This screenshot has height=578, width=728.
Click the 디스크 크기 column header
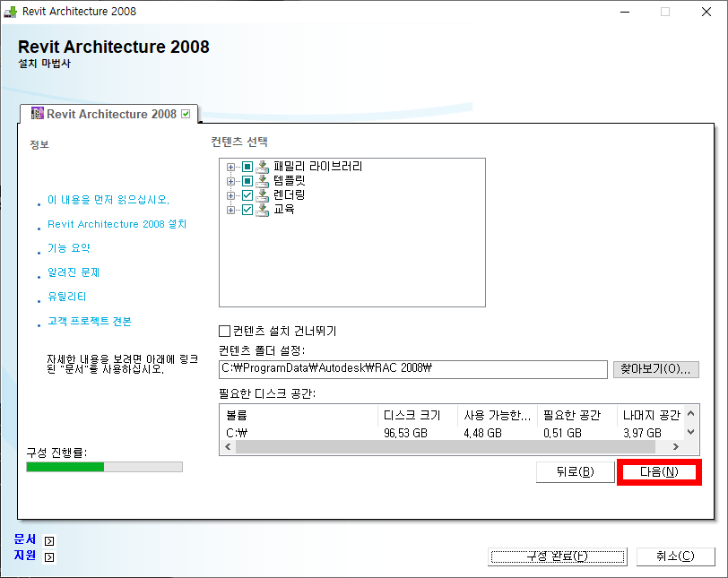click(419, 415)
